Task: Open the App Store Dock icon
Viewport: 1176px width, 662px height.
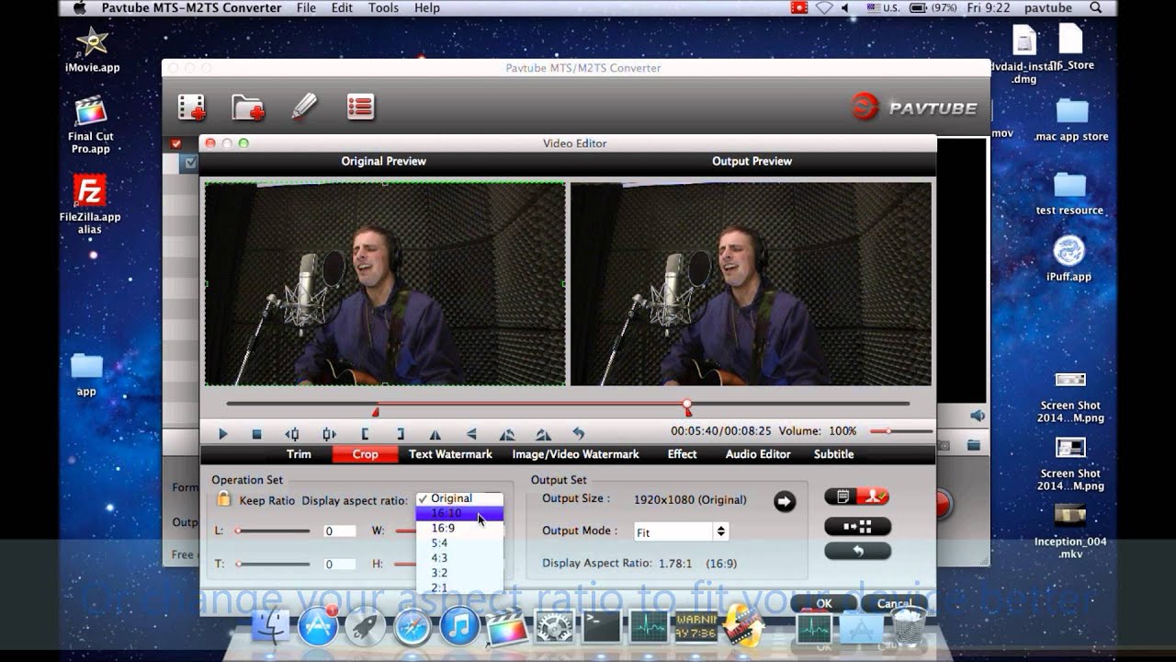Action: tap(317, 627)
